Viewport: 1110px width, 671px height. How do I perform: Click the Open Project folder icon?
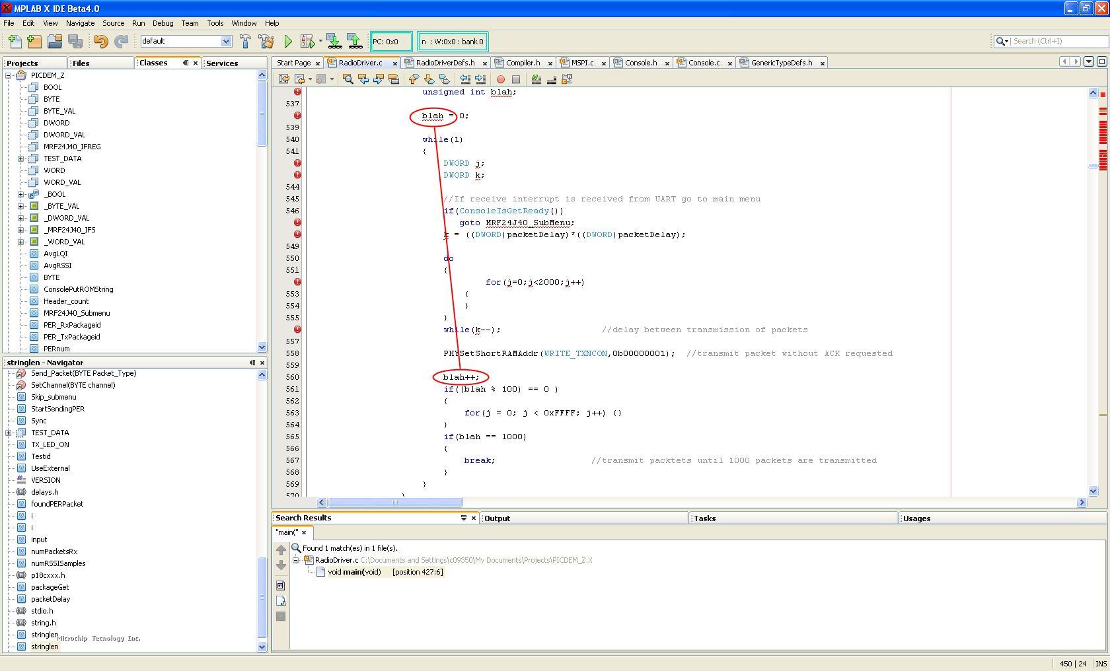(x=55, y=42)
